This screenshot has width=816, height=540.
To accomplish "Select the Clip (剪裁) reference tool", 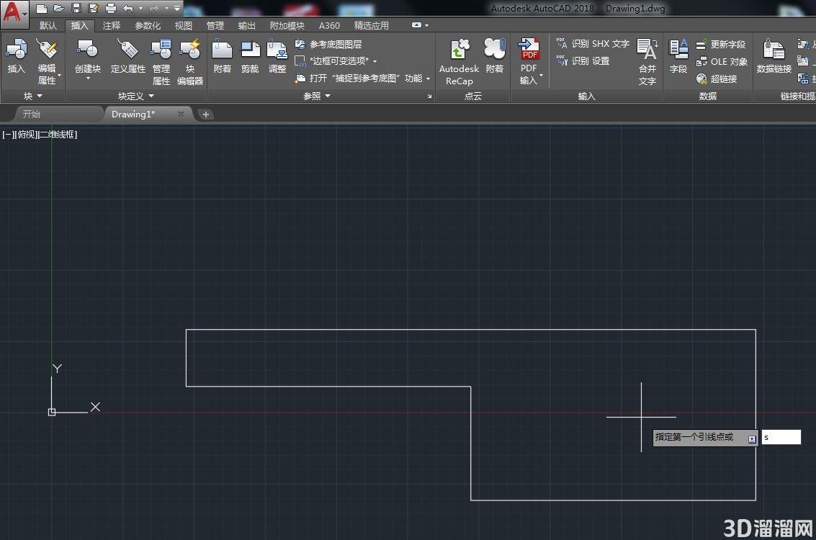I will (250, 55).
